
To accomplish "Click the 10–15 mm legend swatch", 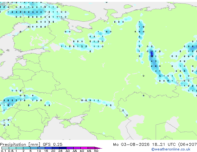I will pyautogui.click(x=41, y=148).
